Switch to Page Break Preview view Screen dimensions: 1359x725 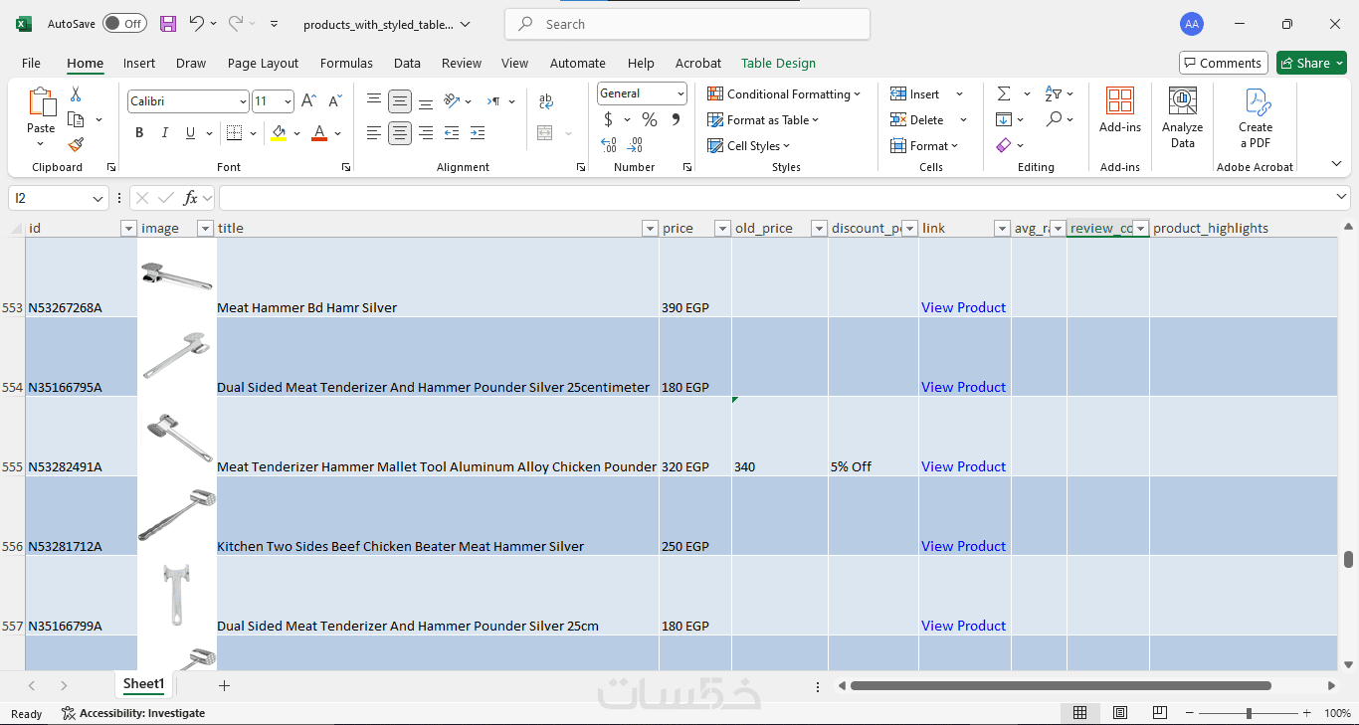tap(1160, 713)
